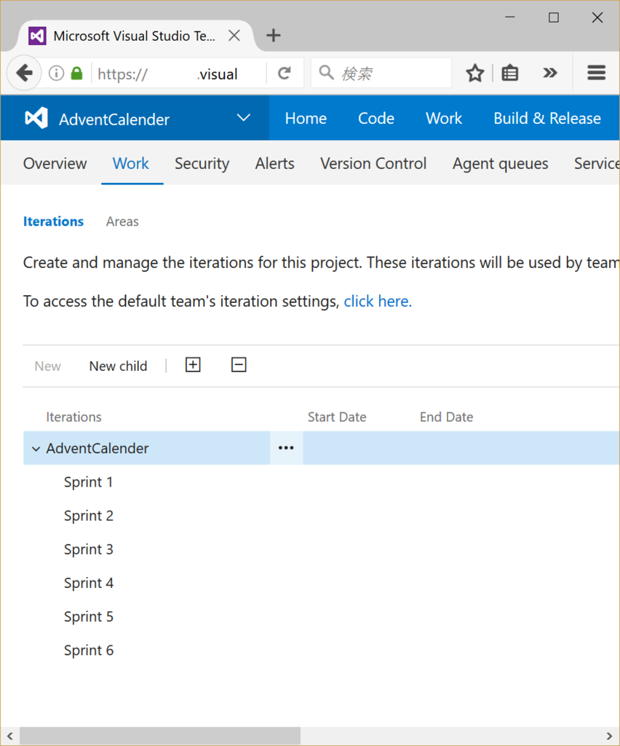
Task: Open the Version Control tab
Action: [373, 164]
